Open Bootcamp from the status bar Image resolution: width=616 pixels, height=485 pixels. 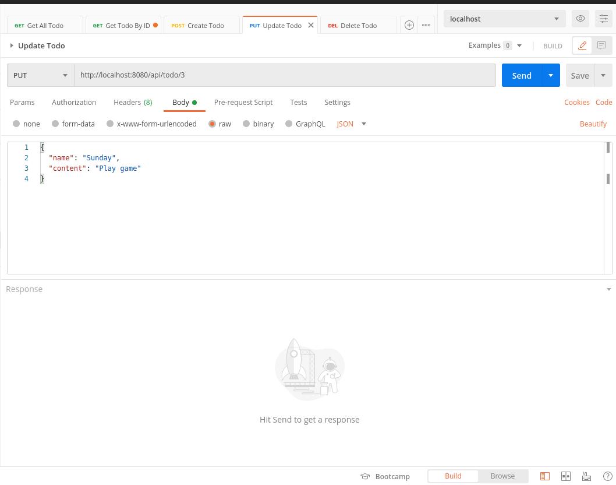tap(385, 476)
